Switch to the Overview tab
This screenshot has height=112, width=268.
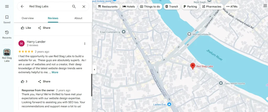coord(27,18)
